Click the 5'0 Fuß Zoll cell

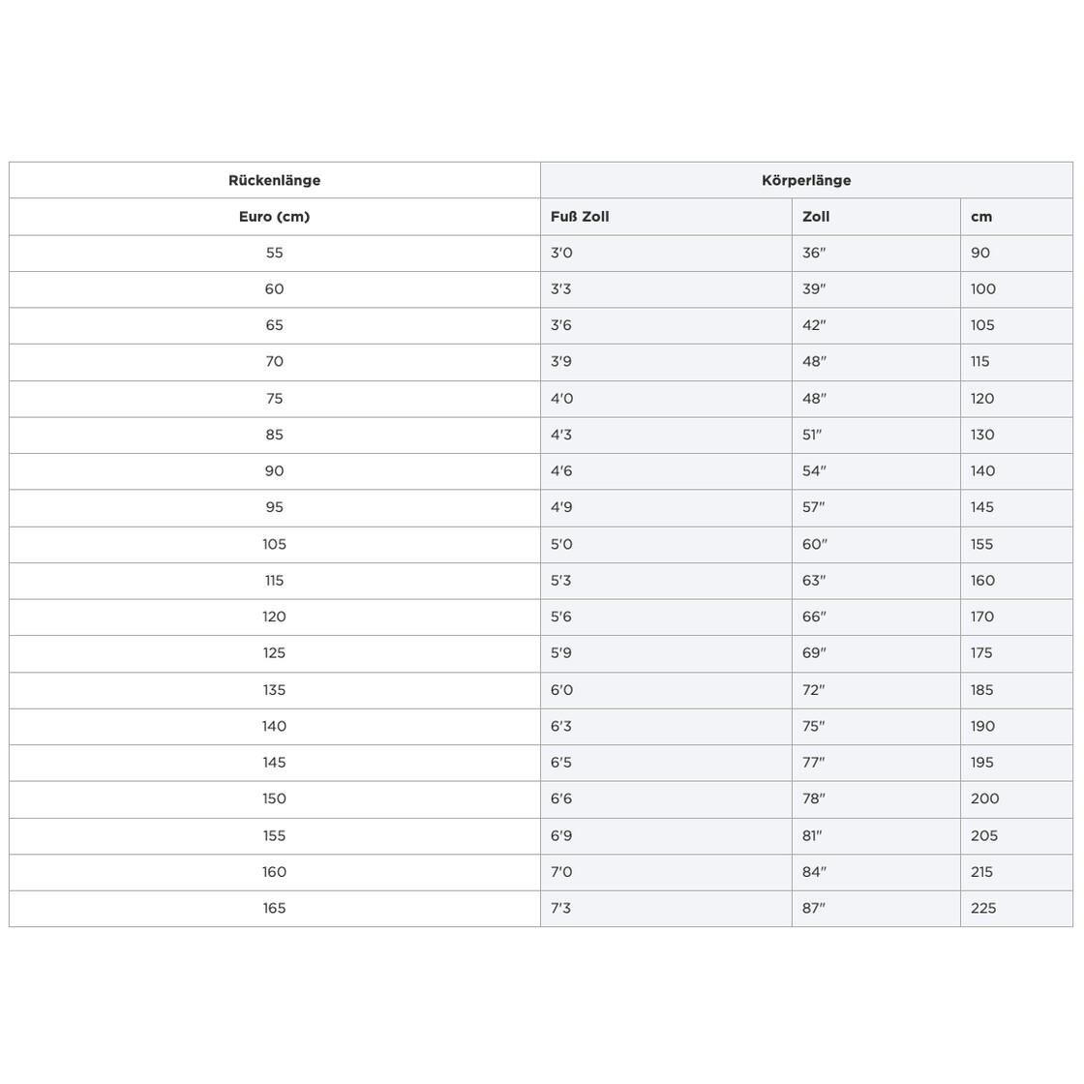561,544
